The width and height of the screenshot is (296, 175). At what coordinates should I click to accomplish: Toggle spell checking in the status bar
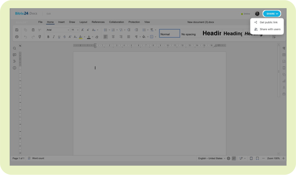(234, 158)
